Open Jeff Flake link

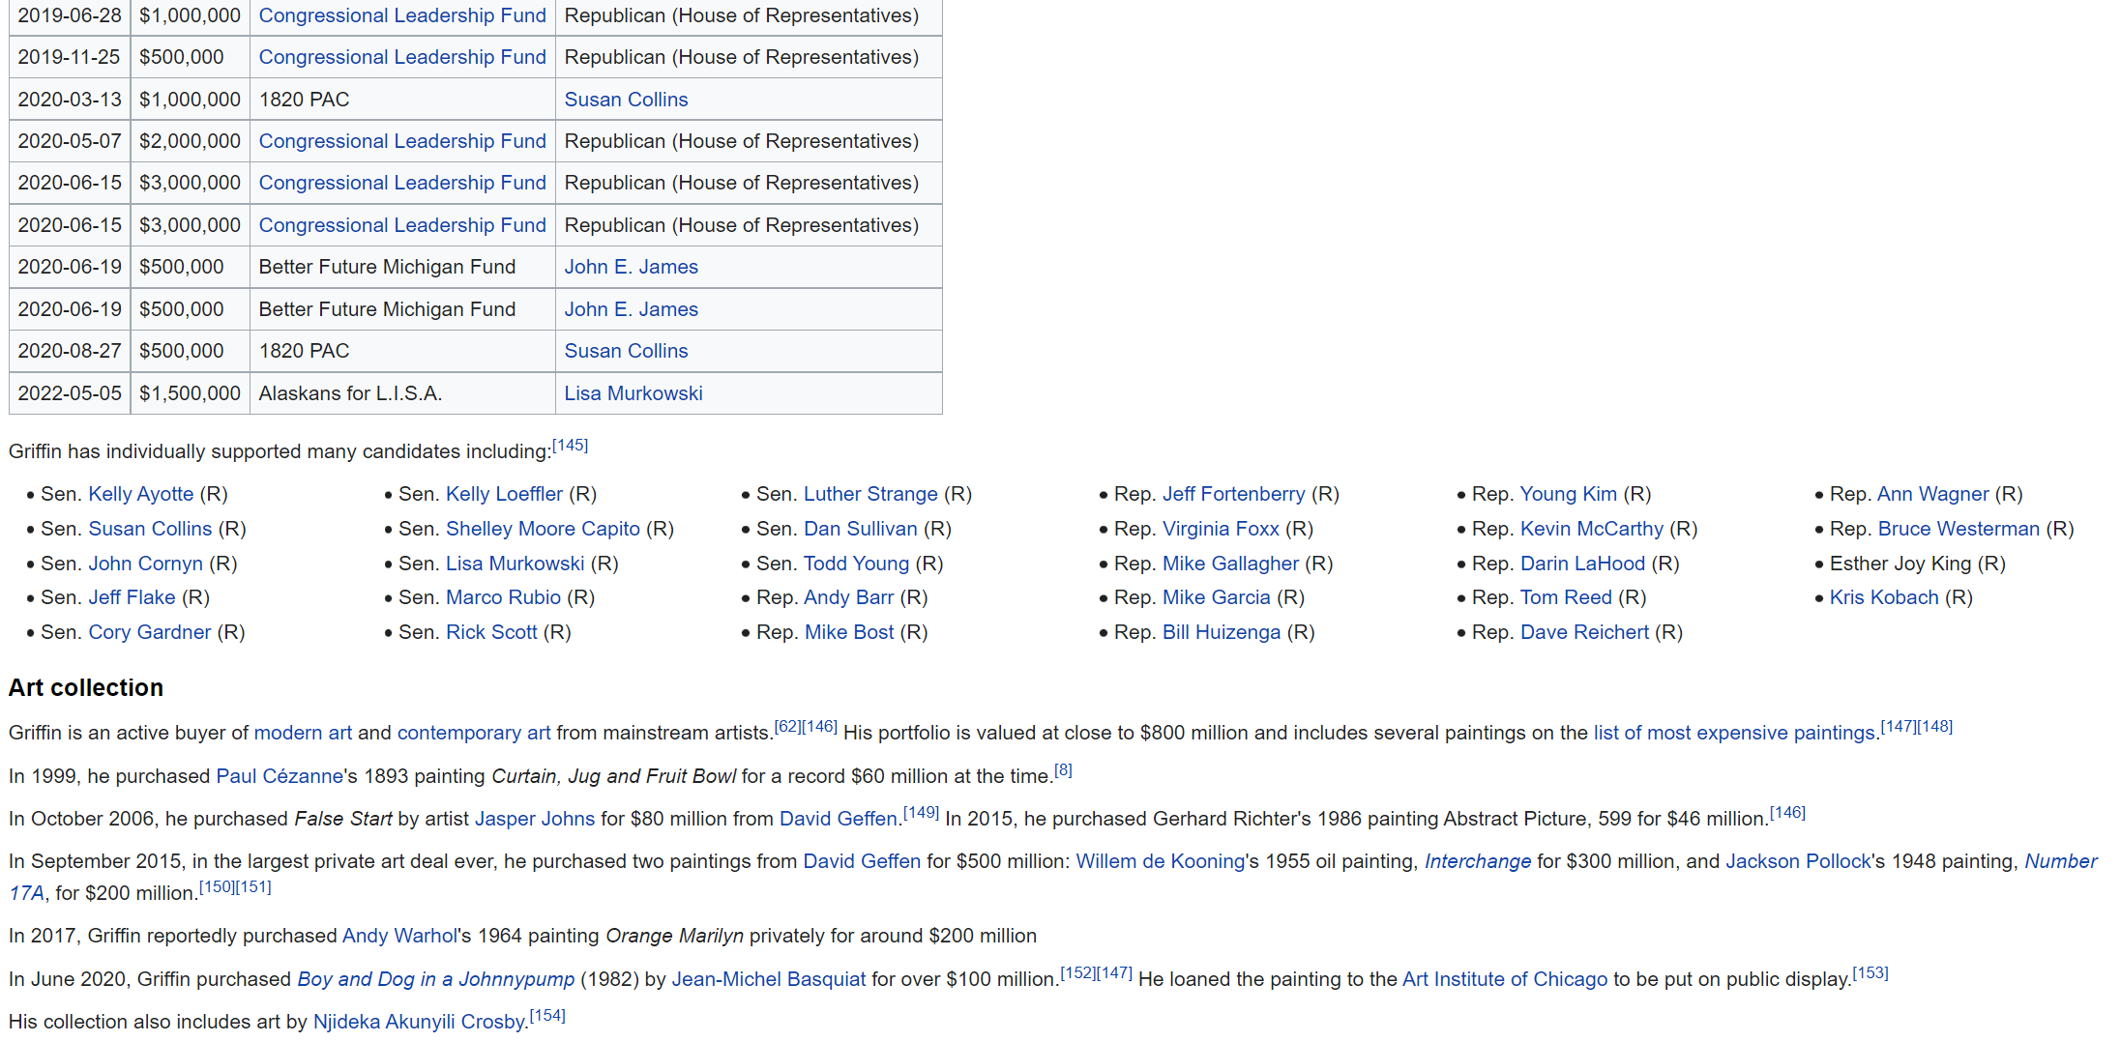click(132, 597)
